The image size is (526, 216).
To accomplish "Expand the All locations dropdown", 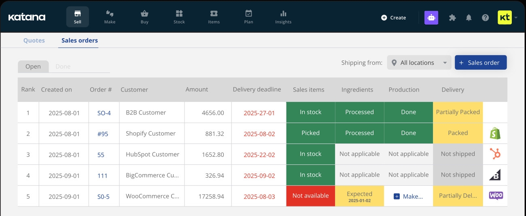I will point(419,62).
